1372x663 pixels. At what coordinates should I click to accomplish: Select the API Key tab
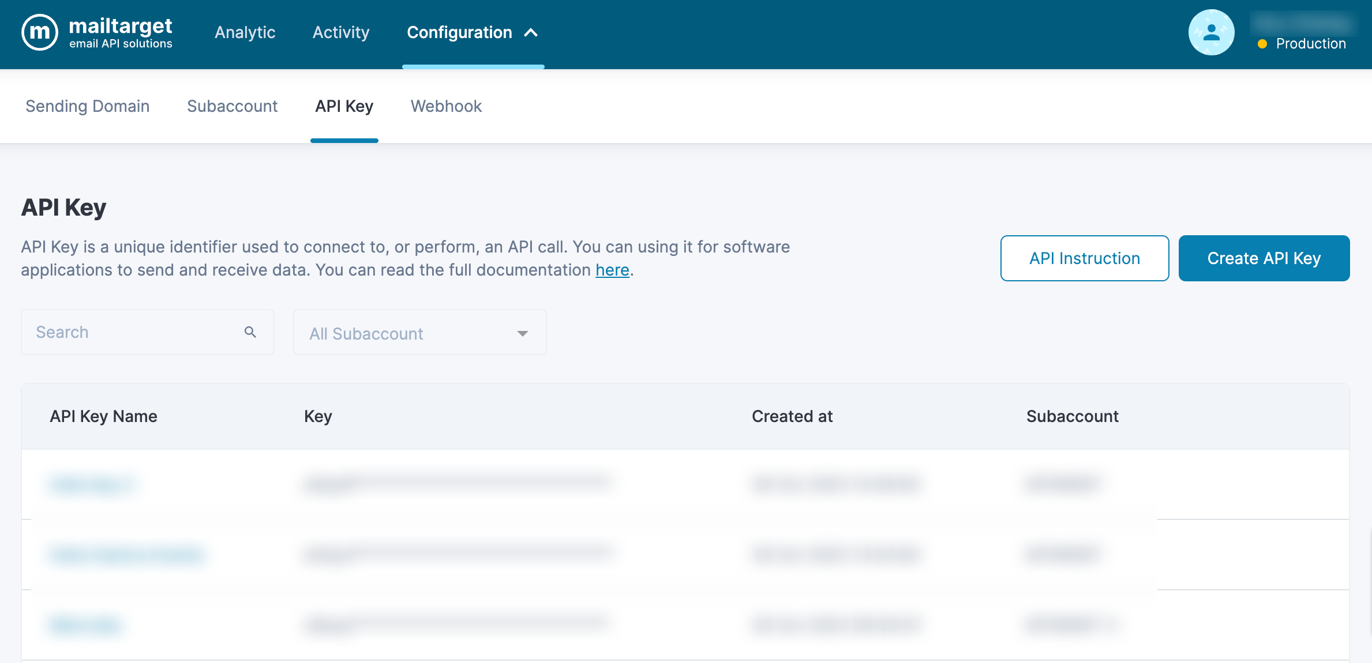(344, 106)
